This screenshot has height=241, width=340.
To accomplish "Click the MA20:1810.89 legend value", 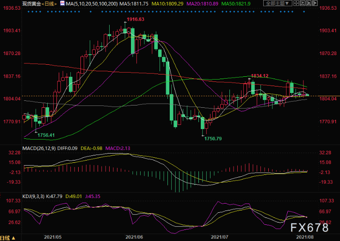I will click(202, 4).
